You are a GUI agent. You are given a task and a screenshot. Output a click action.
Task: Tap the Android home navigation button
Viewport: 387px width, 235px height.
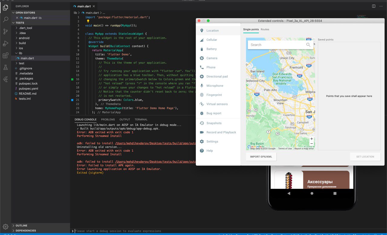click(x=312, y=193)
